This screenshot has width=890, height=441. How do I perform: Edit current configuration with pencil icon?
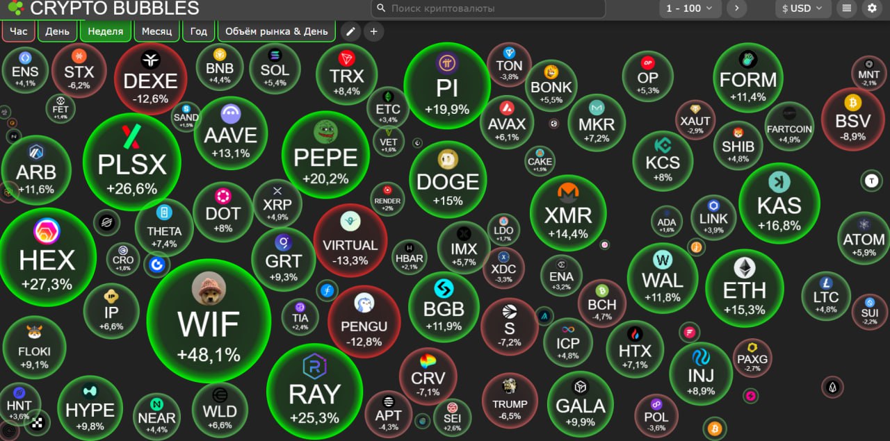point(351,31)
